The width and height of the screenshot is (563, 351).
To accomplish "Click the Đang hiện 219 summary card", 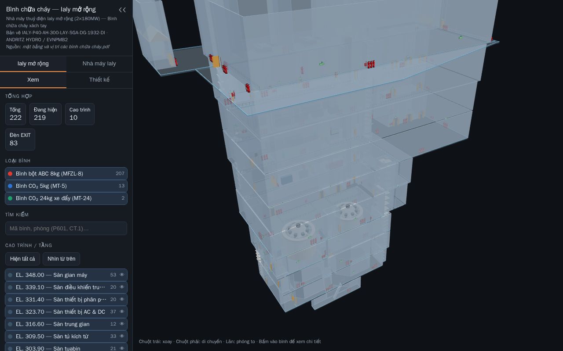I will 45,114.
